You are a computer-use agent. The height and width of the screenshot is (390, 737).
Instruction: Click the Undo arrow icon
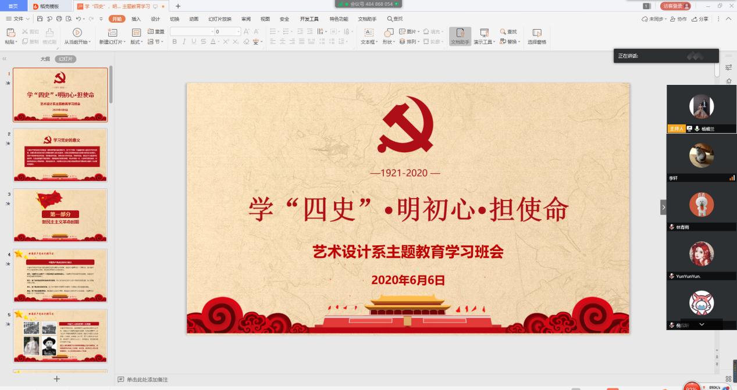pyautogui.click(x=78, y=19)
